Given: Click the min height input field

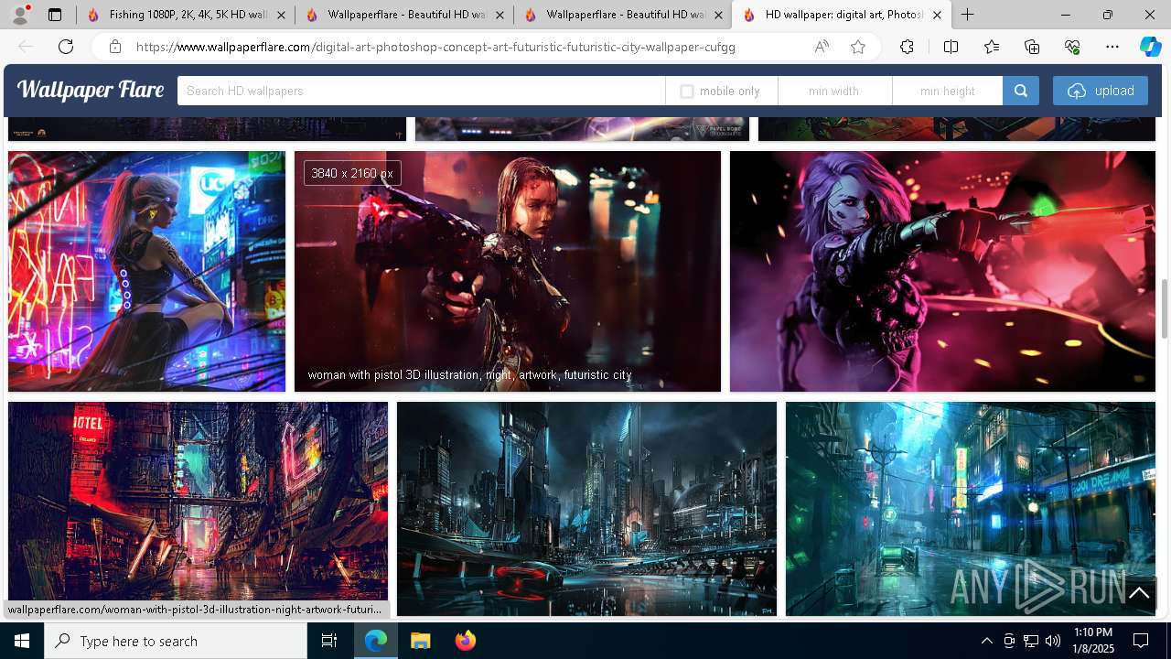Looking at the screenshot, I should coord(948,91).
